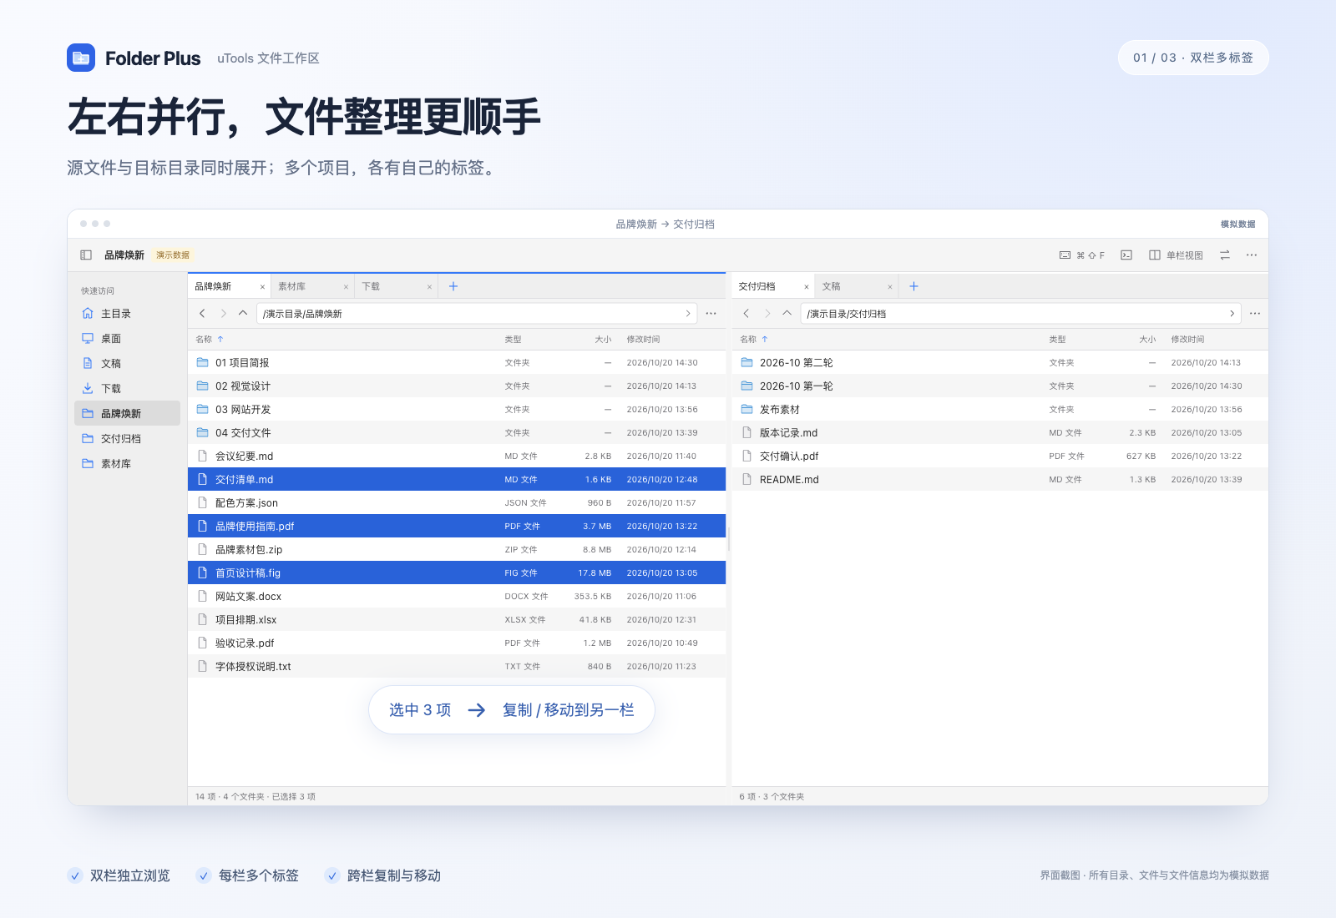Switch to the 文稿 tab
Screen dimensions: 1336x918
(857, 286)
